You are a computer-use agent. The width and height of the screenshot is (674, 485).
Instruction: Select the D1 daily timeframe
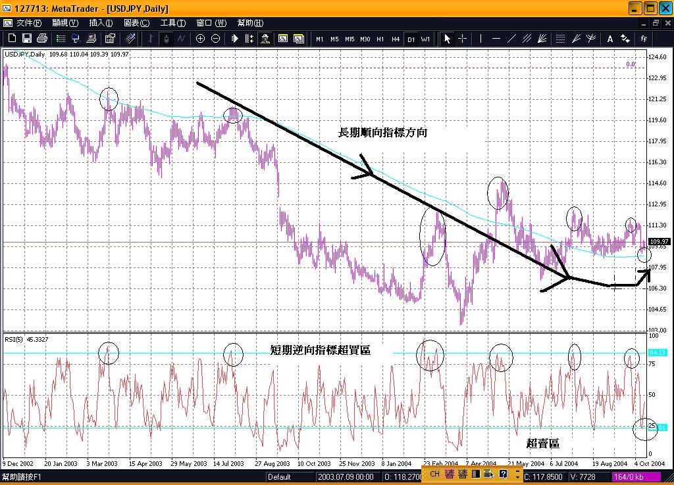click(x=411, y=39)
